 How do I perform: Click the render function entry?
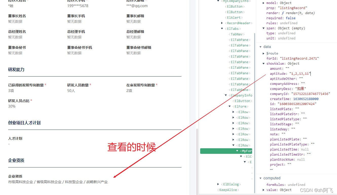point(290,13)
